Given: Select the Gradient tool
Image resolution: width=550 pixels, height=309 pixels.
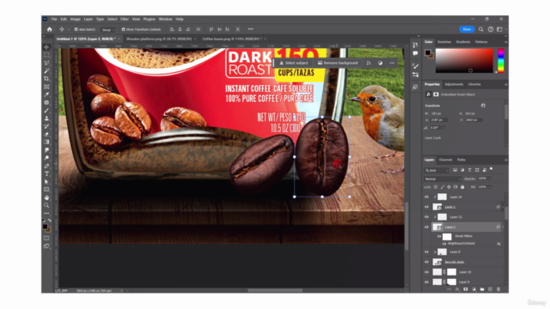Looking at the screenshot, I should [46, 142].
